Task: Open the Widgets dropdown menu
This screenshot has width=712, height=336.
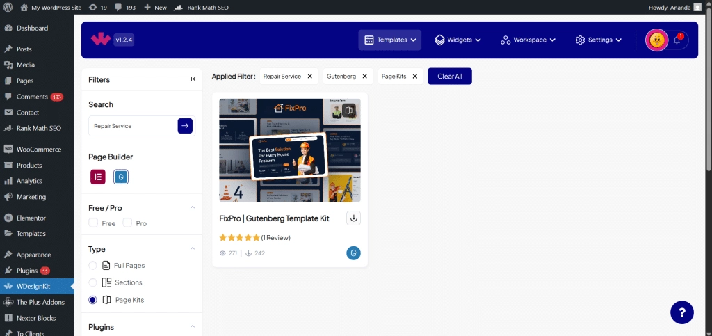Action: coord(458,40)
